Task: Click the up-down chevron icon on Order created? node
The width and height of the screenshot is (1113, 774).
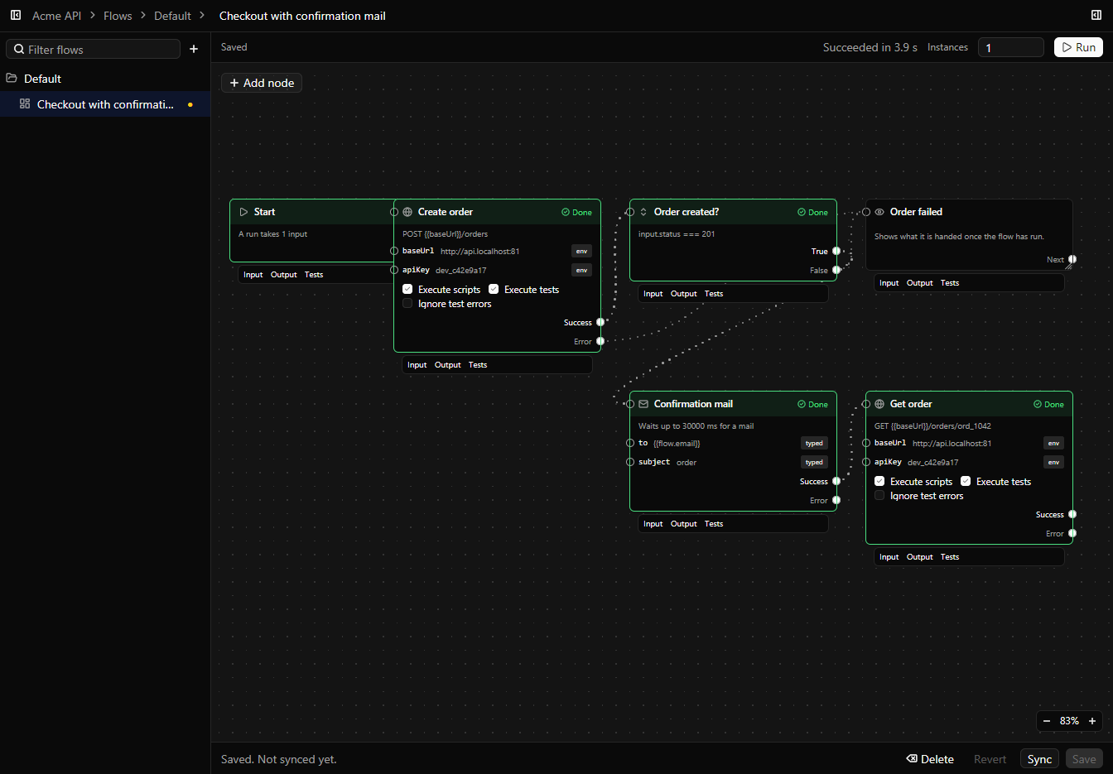Action: pyautogui.click(x=643, y=212)
